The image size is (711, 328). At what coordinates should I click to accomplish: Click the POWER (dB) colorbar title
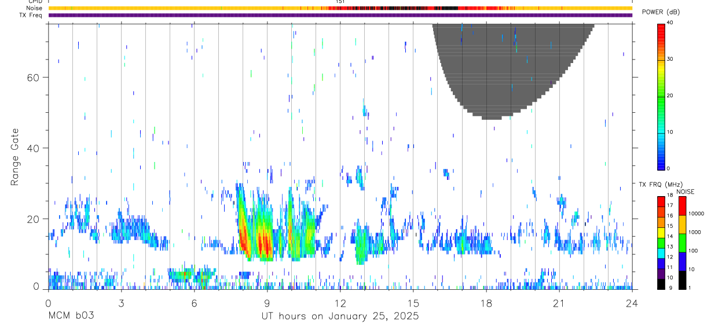(x=661, y=12)
